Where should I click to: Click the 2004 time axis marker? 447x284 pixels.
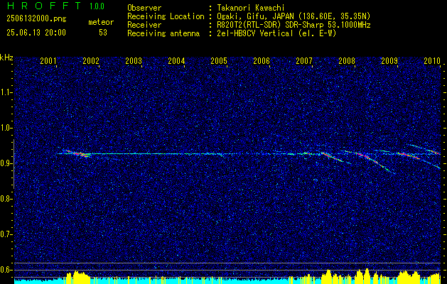[x=176, y=60]
